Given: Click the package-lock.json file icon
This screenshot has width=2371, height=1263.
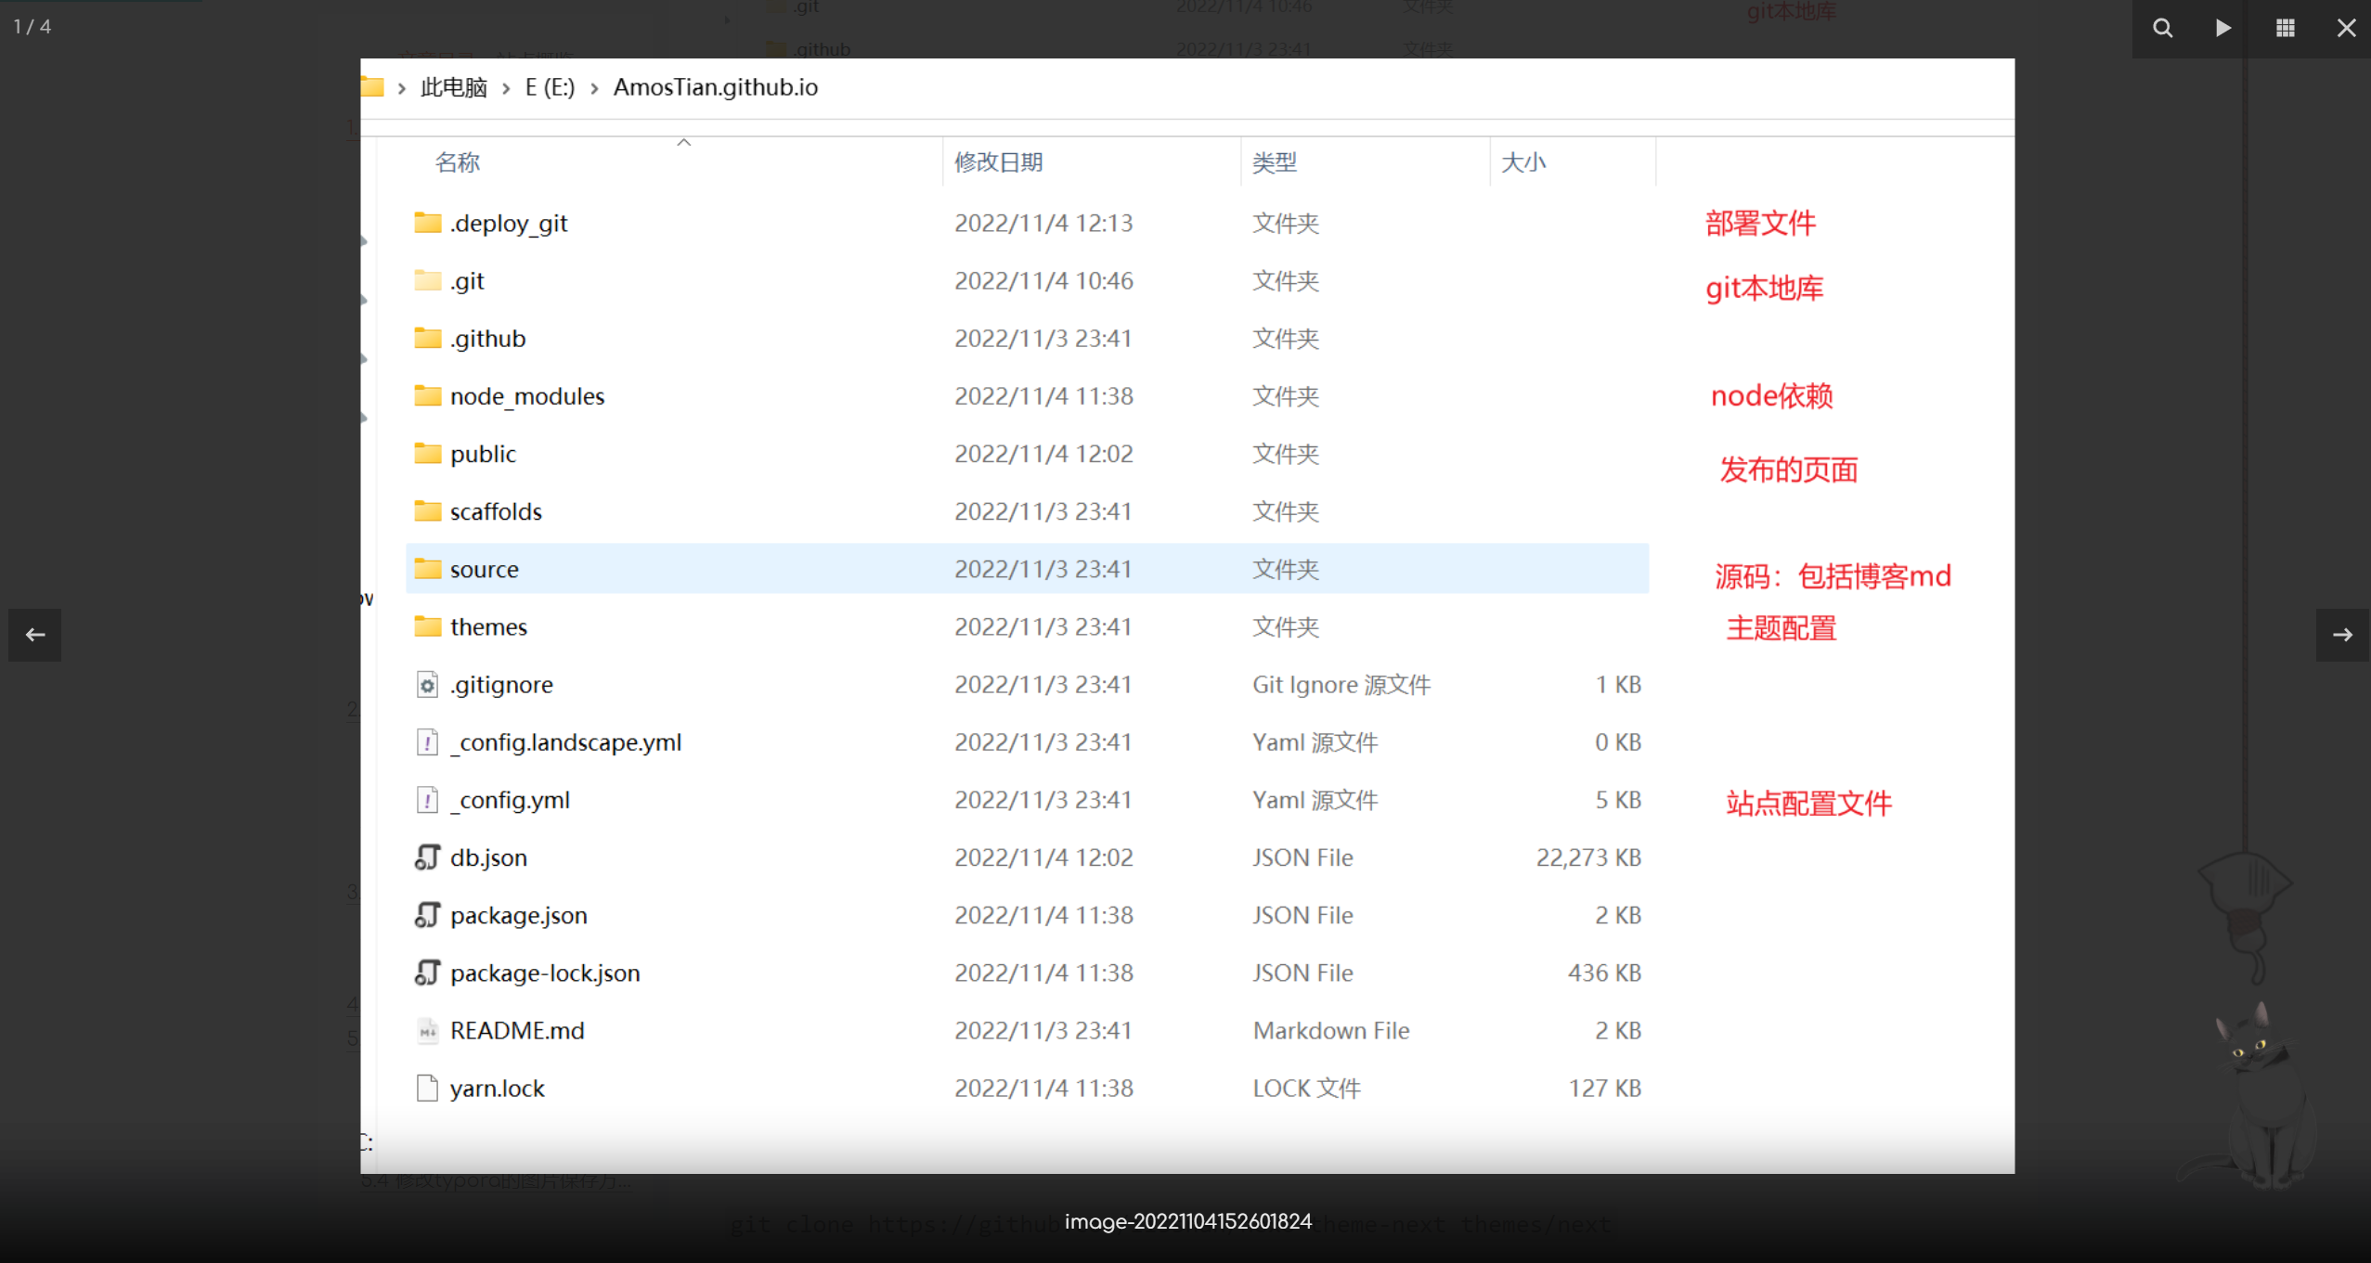Looking at the screenshot, I should pos(427,973).
